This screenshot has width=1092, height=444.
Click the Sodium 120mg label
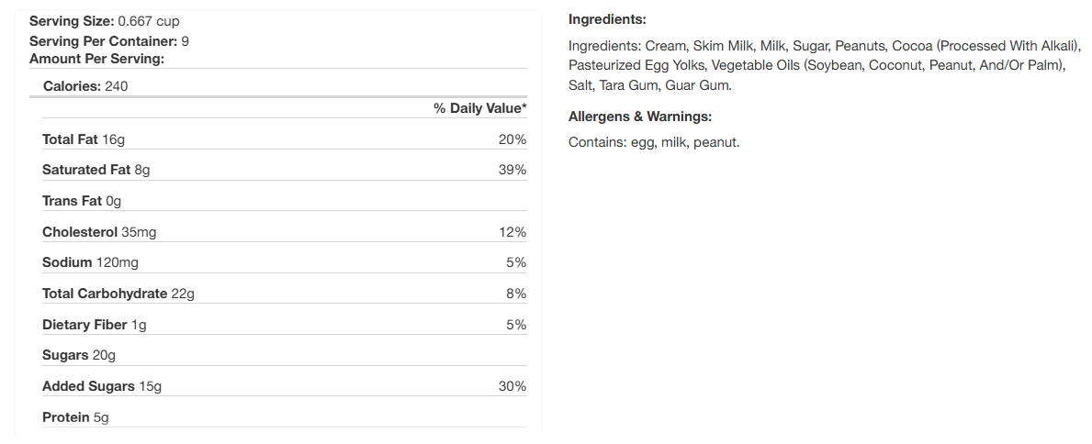(x=90, y=262)
